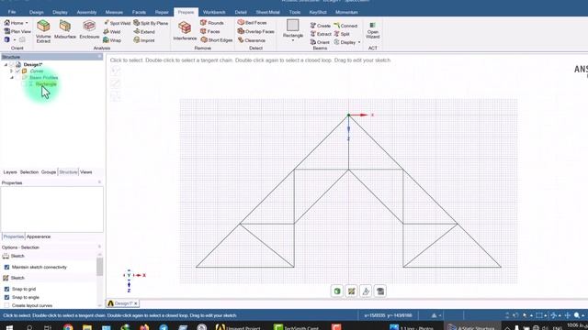Activate the Imprint tool
588x330 pixels.
(x=144, y=40)
